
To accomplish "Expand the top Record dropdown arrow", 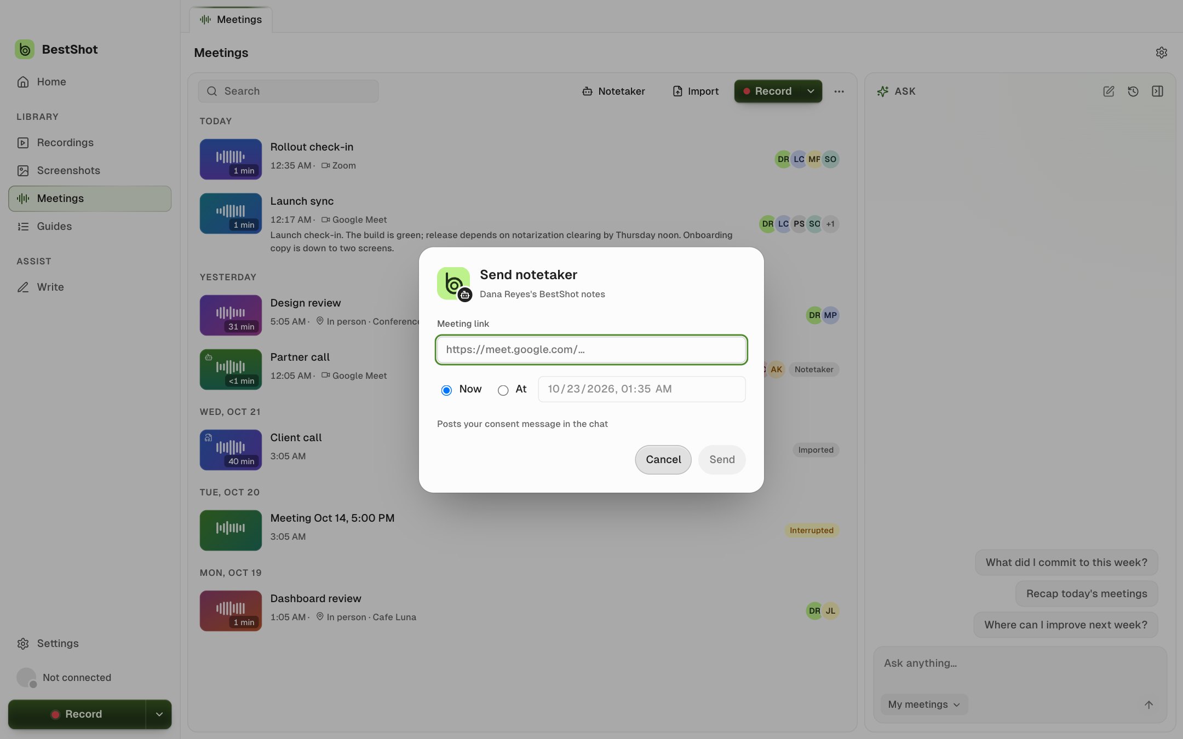I will 811,91.
